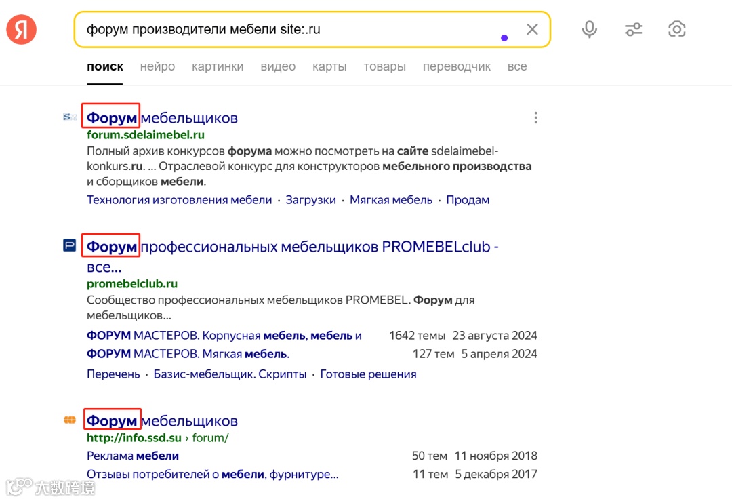
Task: Switch to the картинки tab
Action: point(218,66)
